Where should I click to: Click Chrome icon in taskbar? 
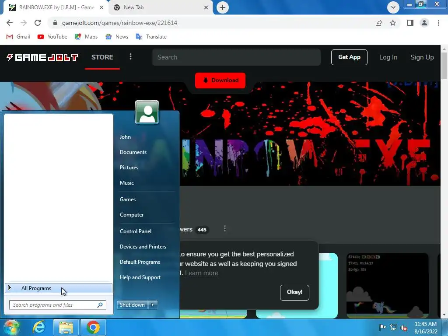click(x=93, y=327)
